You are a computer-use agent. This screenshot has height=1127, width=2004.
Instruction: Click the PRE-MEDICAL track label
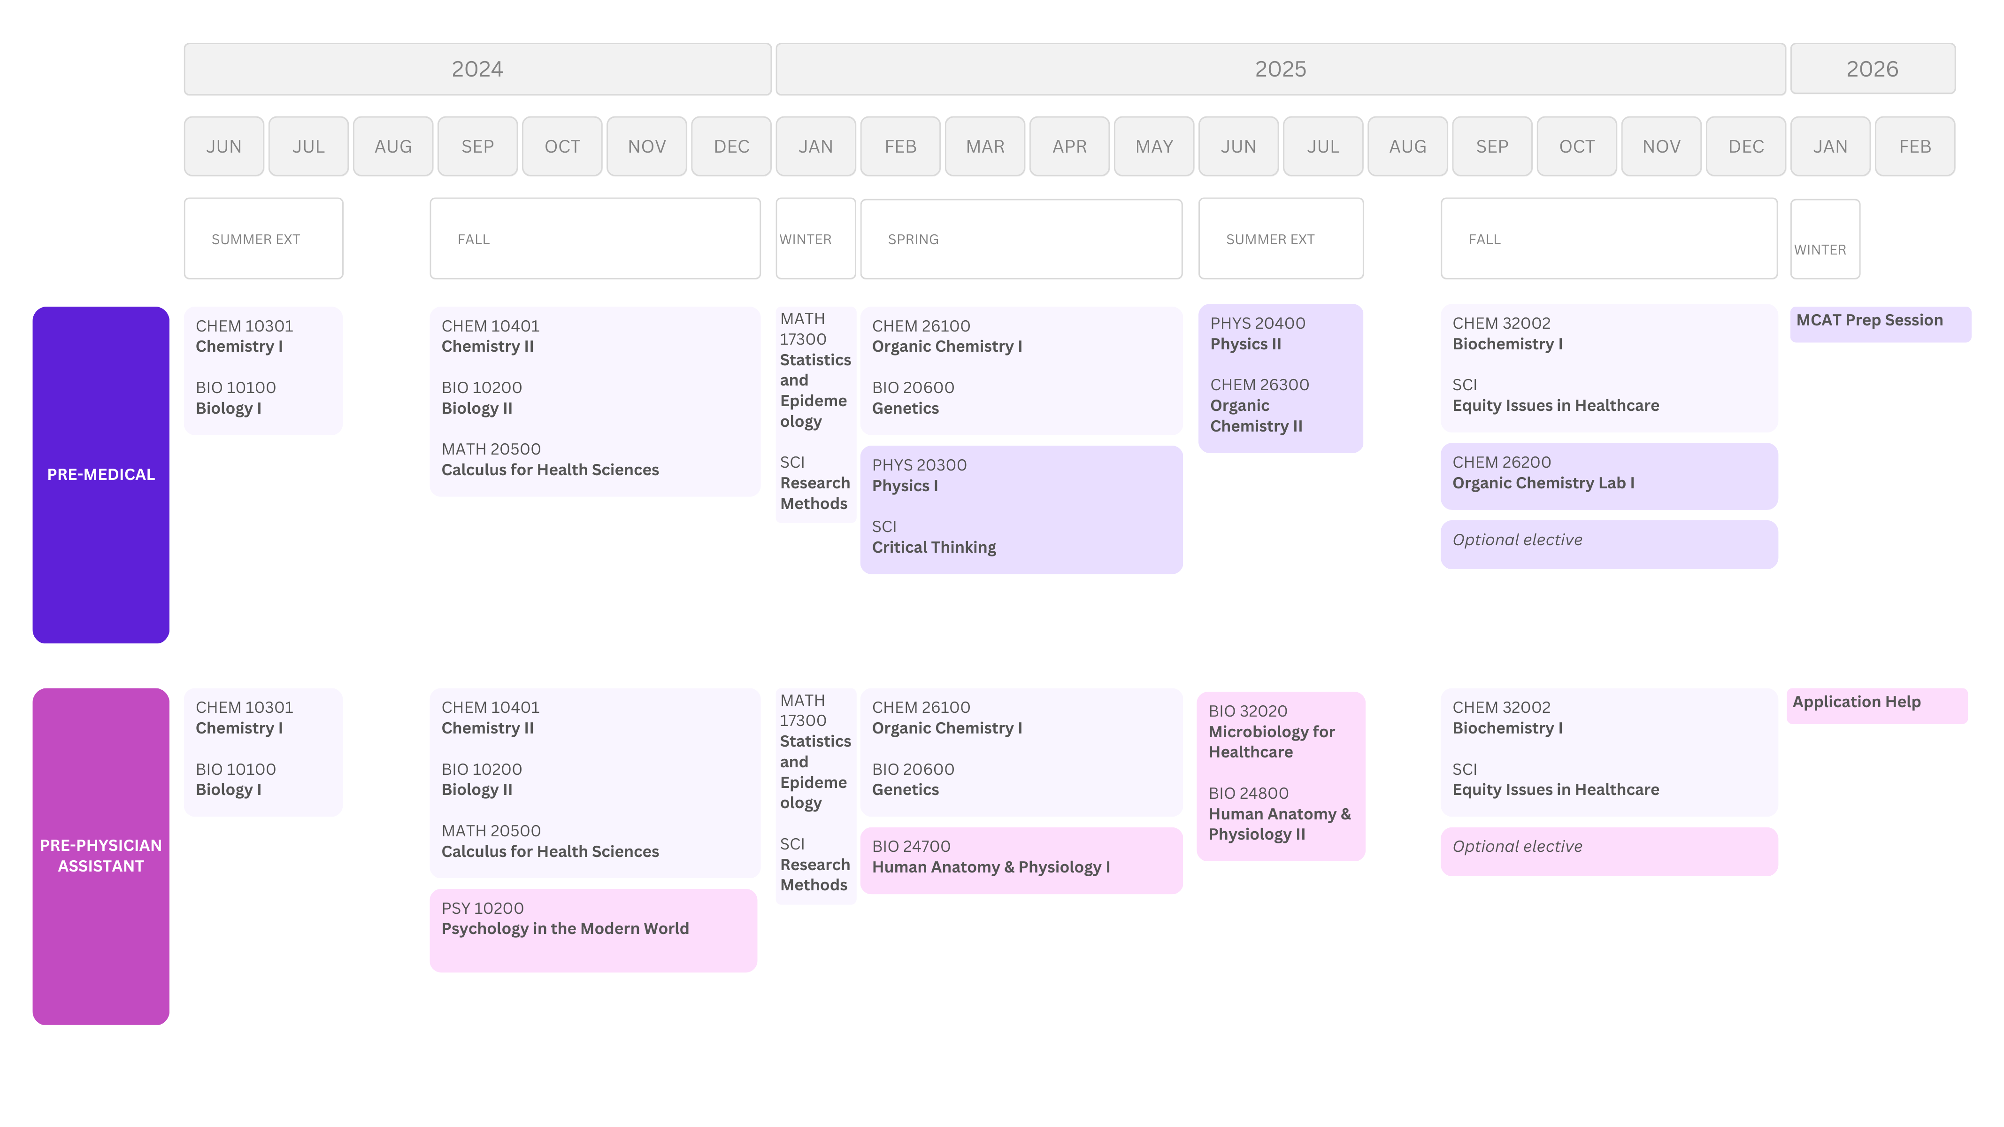[x=101, y=475]
